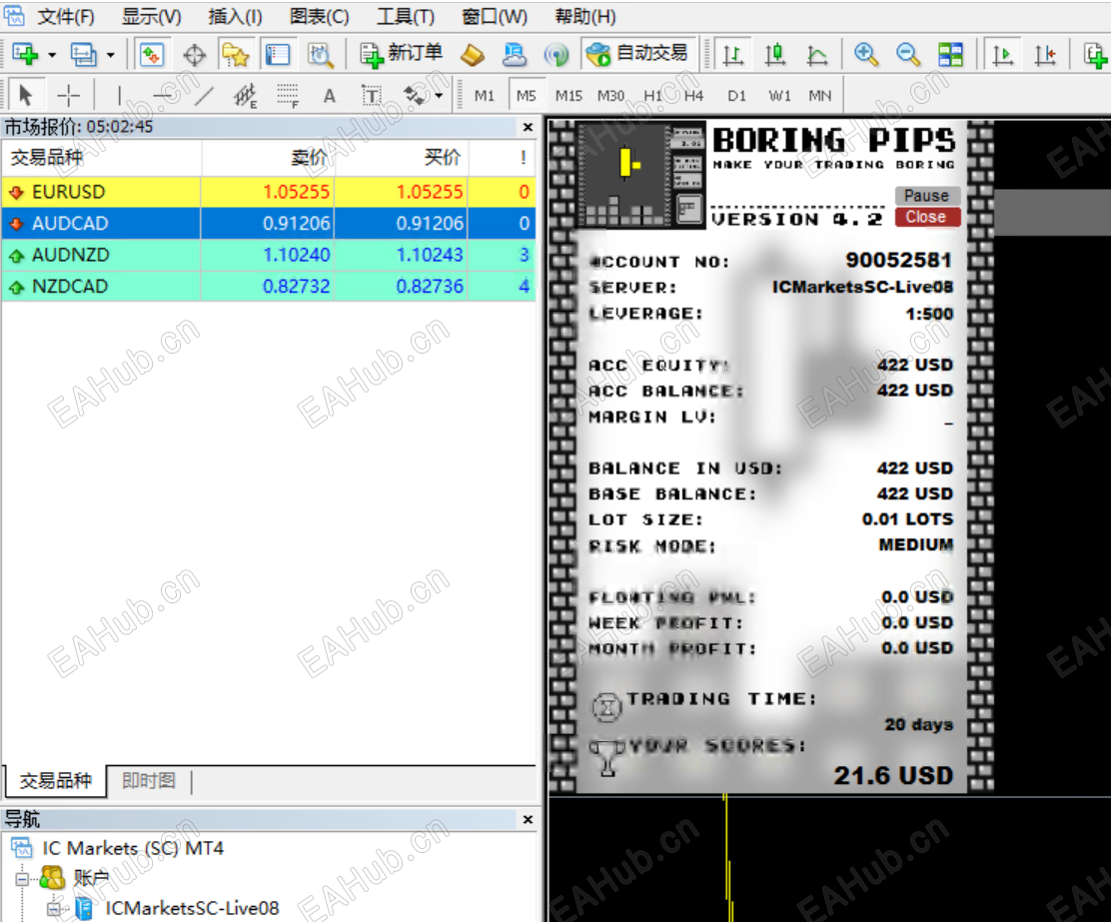Select the Fibonacci retracement tool
The image size is (1111, 922).
(x=288, y=95)
